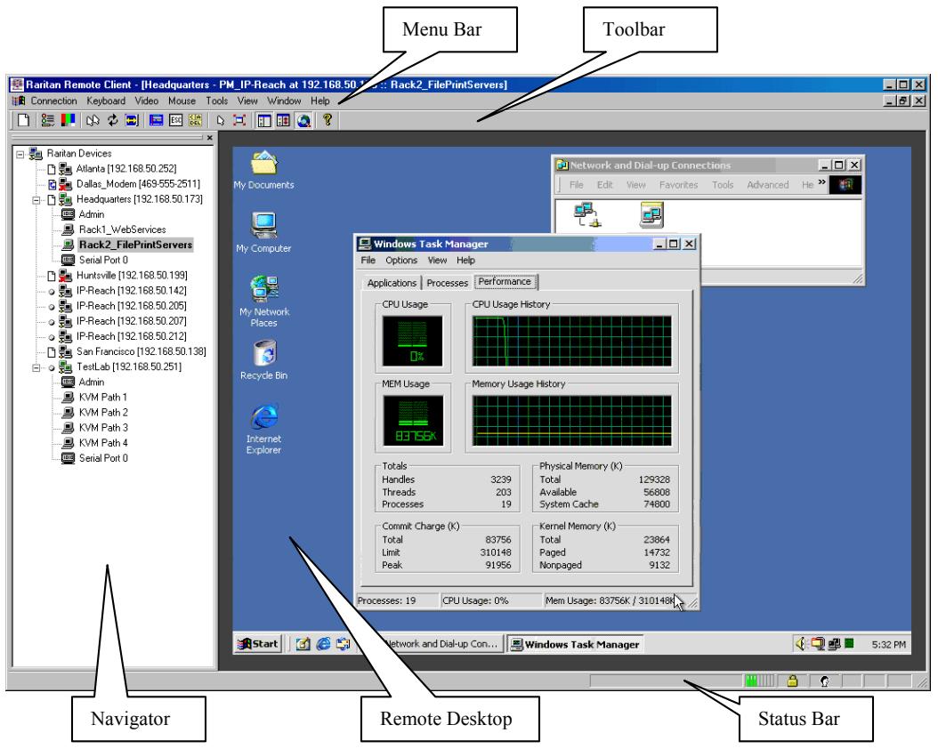
Task: Click the New Profile toolbar icon
Action: (x=23, y=120)
